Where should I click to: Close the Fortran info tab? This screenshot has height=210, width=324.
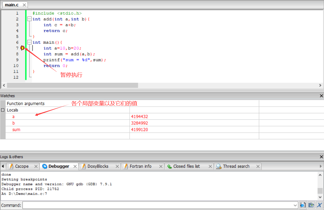click(161, 166)
